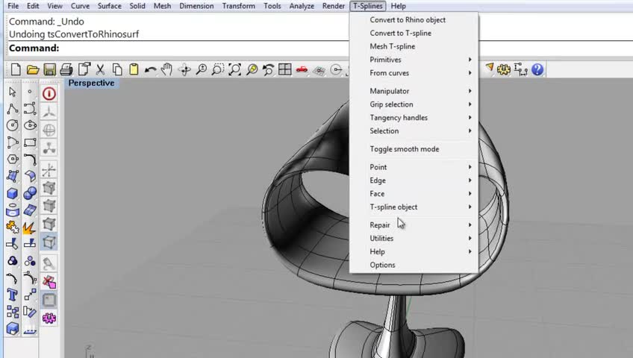Open the Render menu

pyautogui.click(x=334, y=6)
